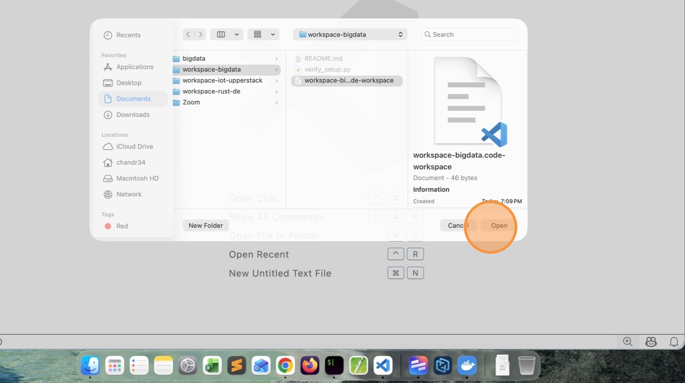685x383 pixels.
Task: Open Sublime Text from the Dock
Action: point(236,366)
